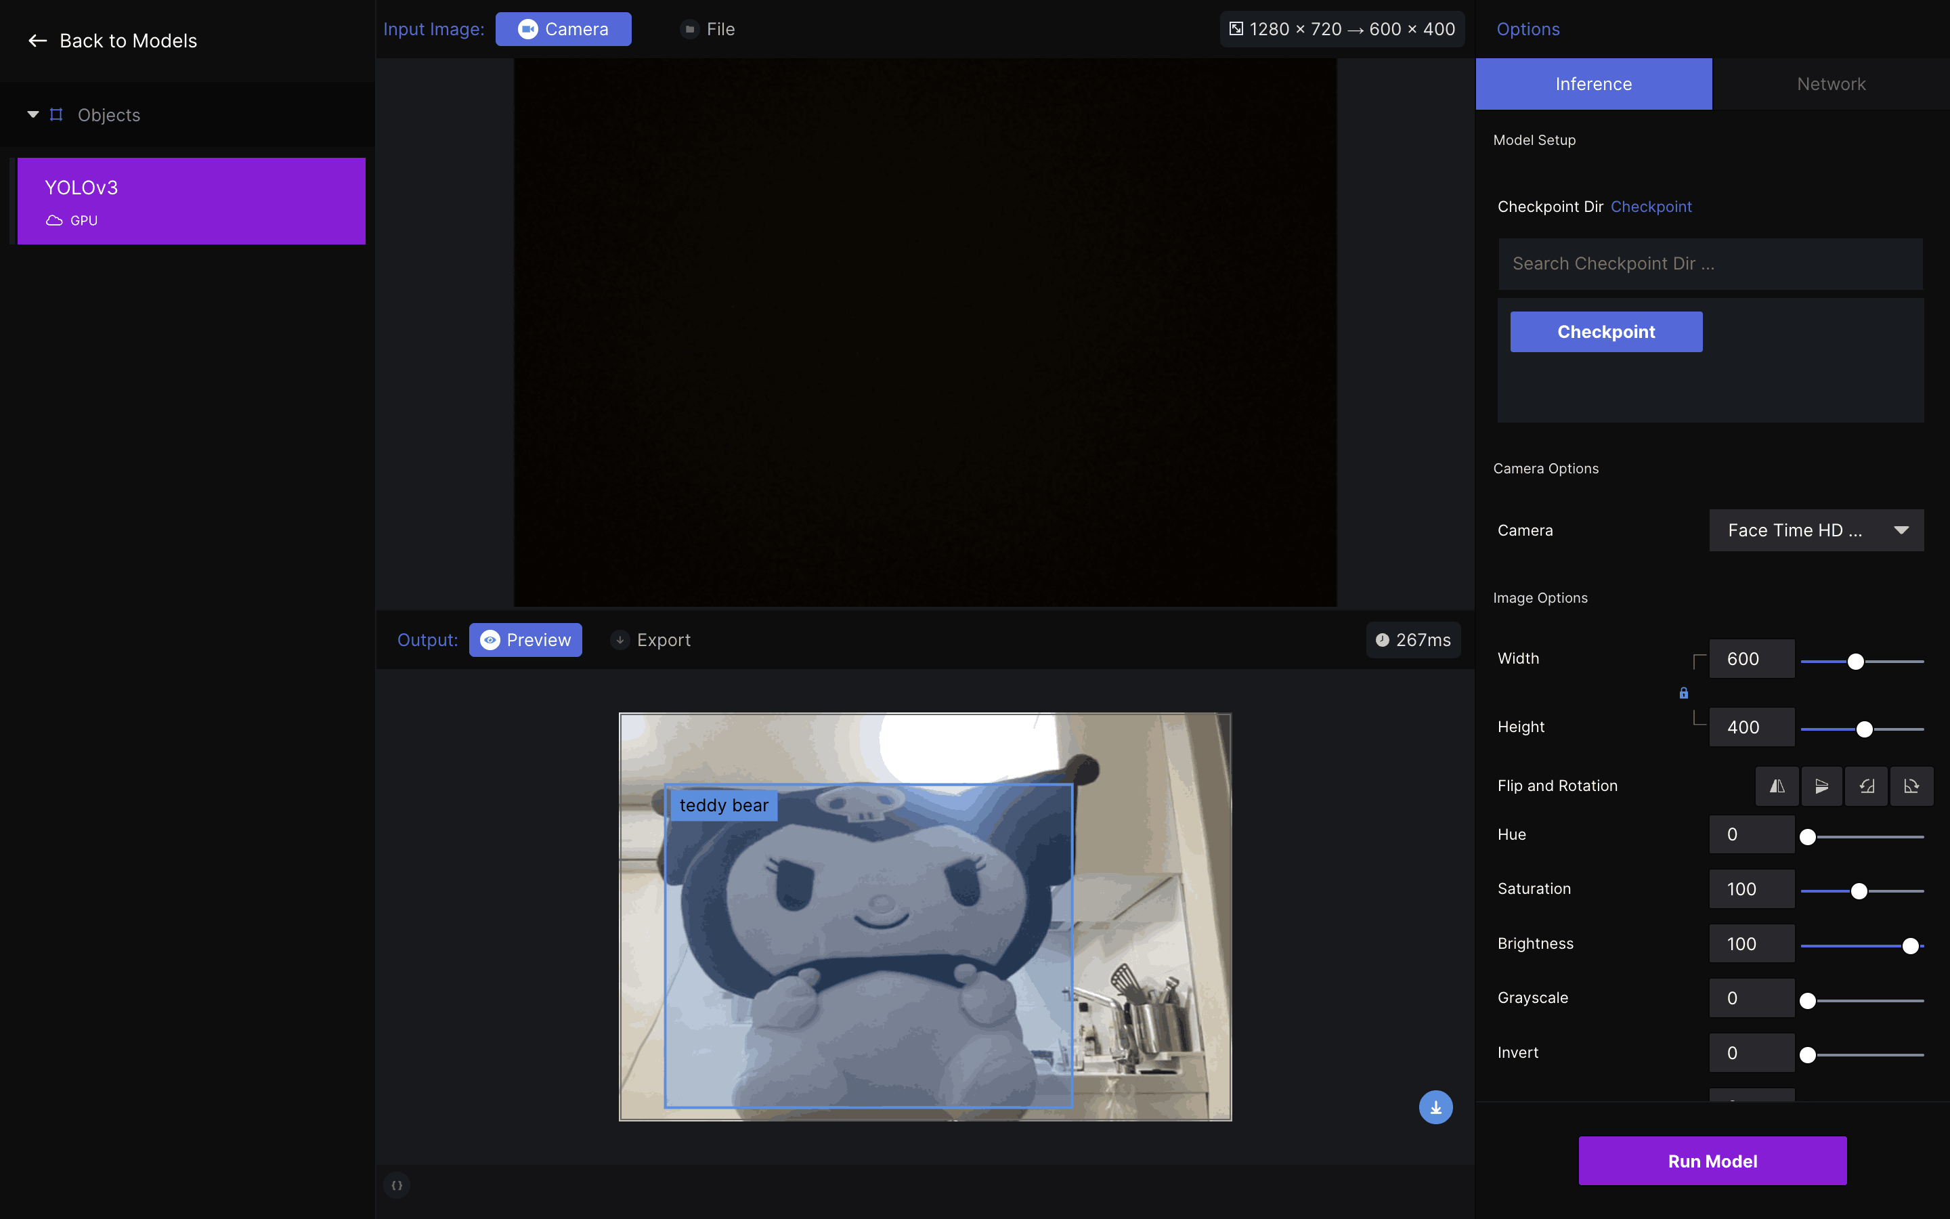Click the back arrow to Models
The image size is (1950, 1219).
[37, 41]
